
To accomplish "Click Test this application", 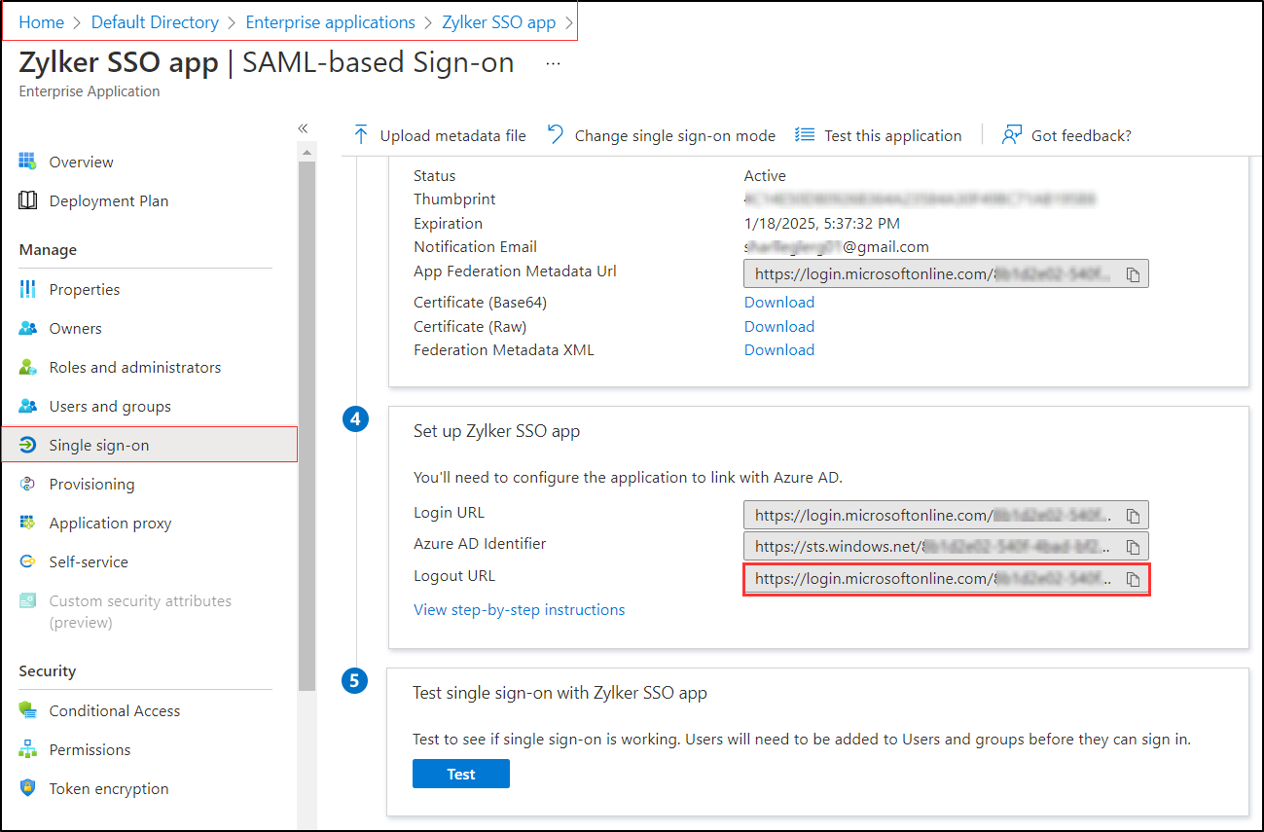I will point(892,135).
